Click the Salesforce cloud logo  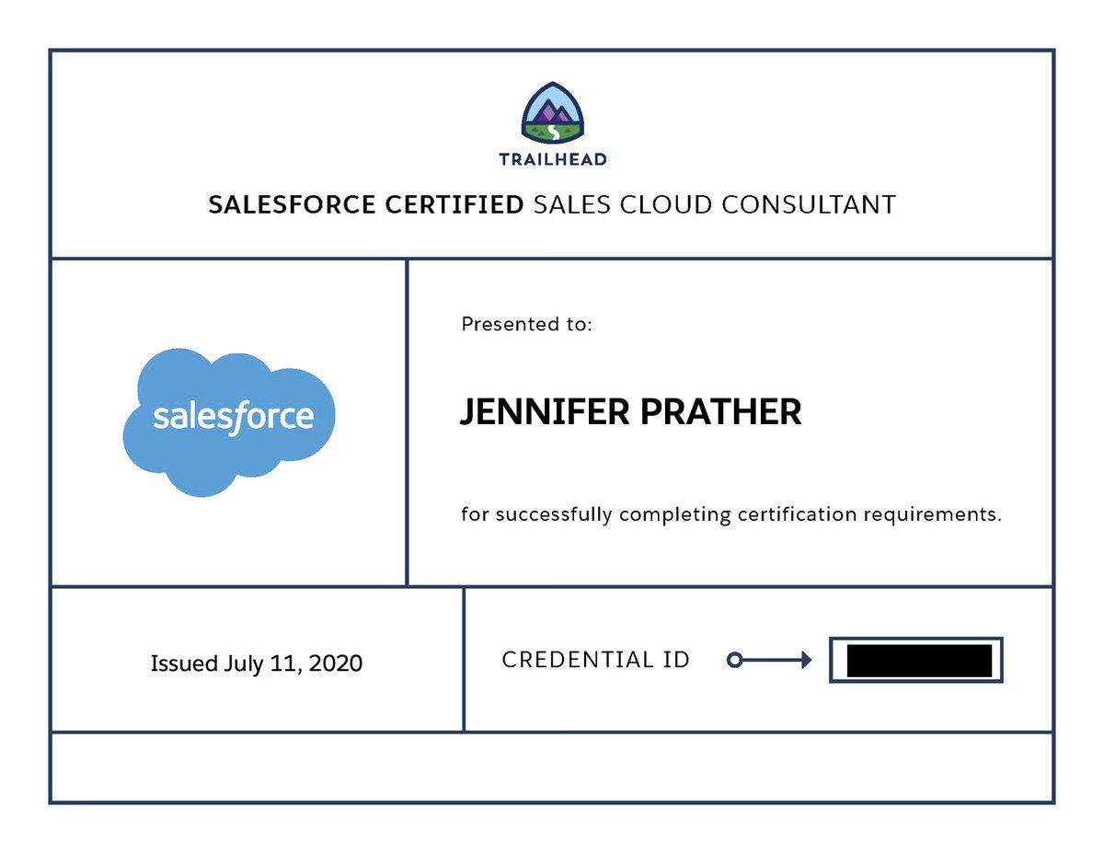click(229, 422)
